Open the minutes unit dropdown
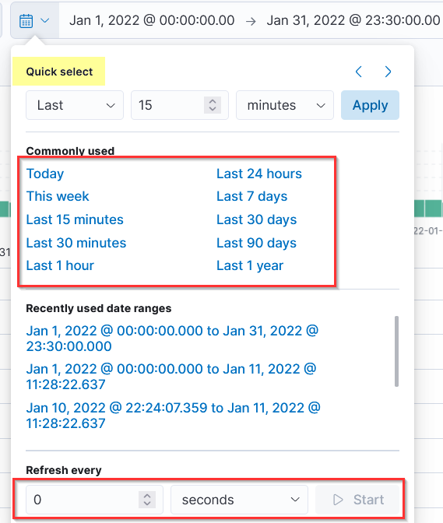This screenshot has width=443, height=523. click(x=285, y=105)
